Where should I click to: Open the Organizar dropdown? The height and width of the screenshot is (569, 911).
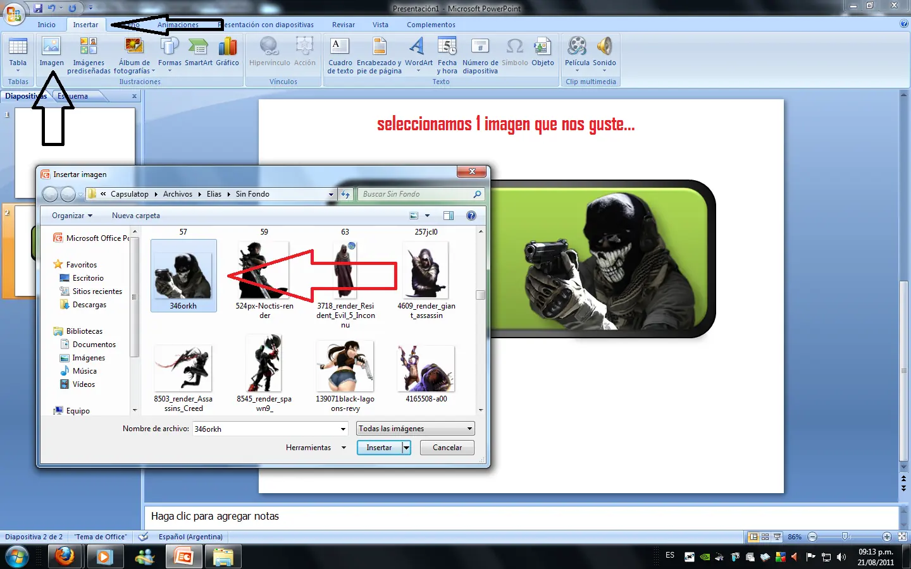pos(72,216)
